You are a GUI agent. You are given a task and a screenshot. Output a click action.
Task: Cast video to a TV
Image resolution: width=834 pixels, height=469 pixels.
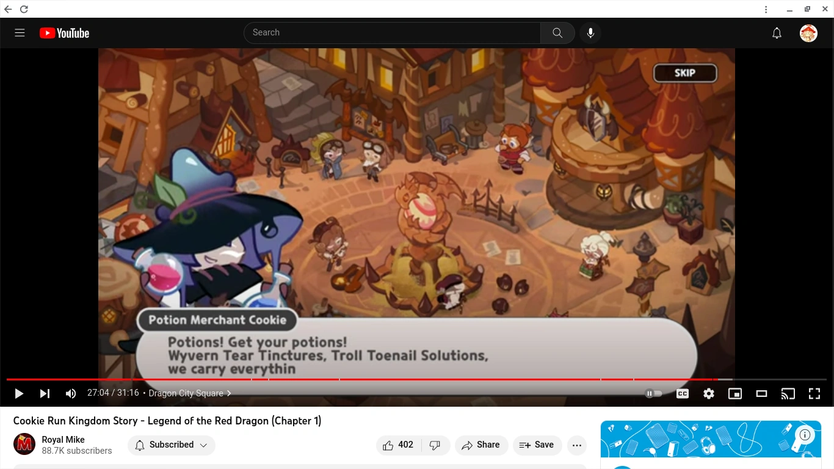coord(788,394)
